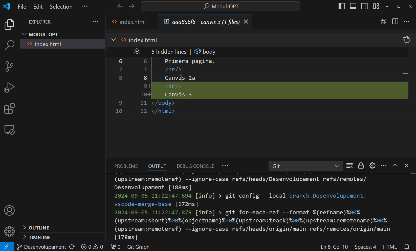The width and height of the screenshot is (416, 251).
Task: Open file icon for index.html diff
Action: [x=406, y=39]
